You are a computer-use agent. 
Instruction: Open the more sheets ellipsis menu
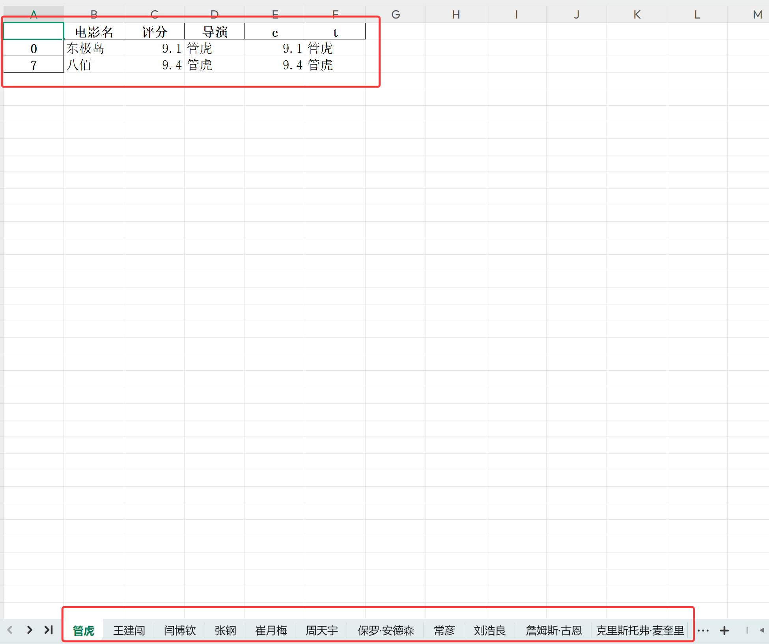[703, 631]
